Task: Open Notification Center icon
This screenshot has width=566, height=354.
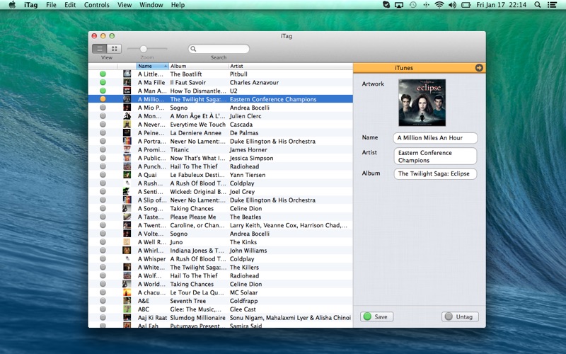Action: 552,5
